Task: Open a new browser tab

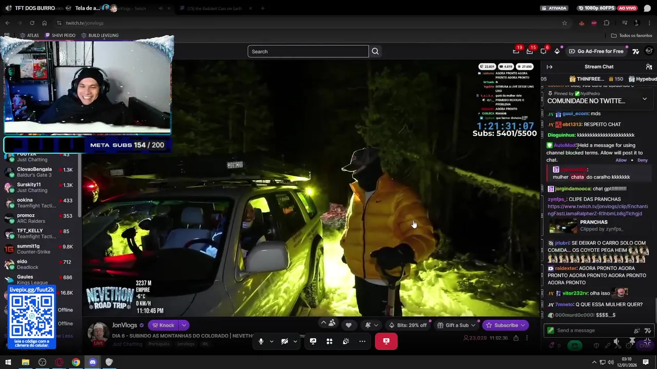Action: (262, 8)
